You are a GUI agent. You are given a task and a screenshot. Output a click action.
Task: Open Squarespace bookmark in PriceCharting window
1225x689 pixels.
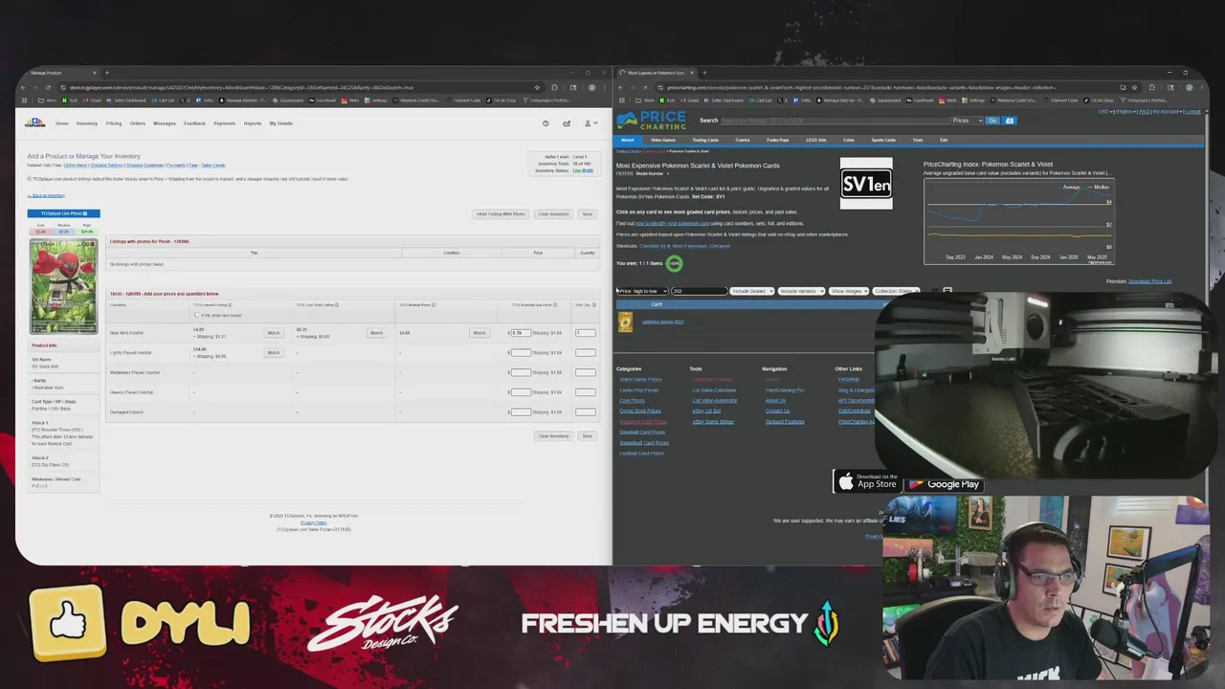[x=885, y=100]
